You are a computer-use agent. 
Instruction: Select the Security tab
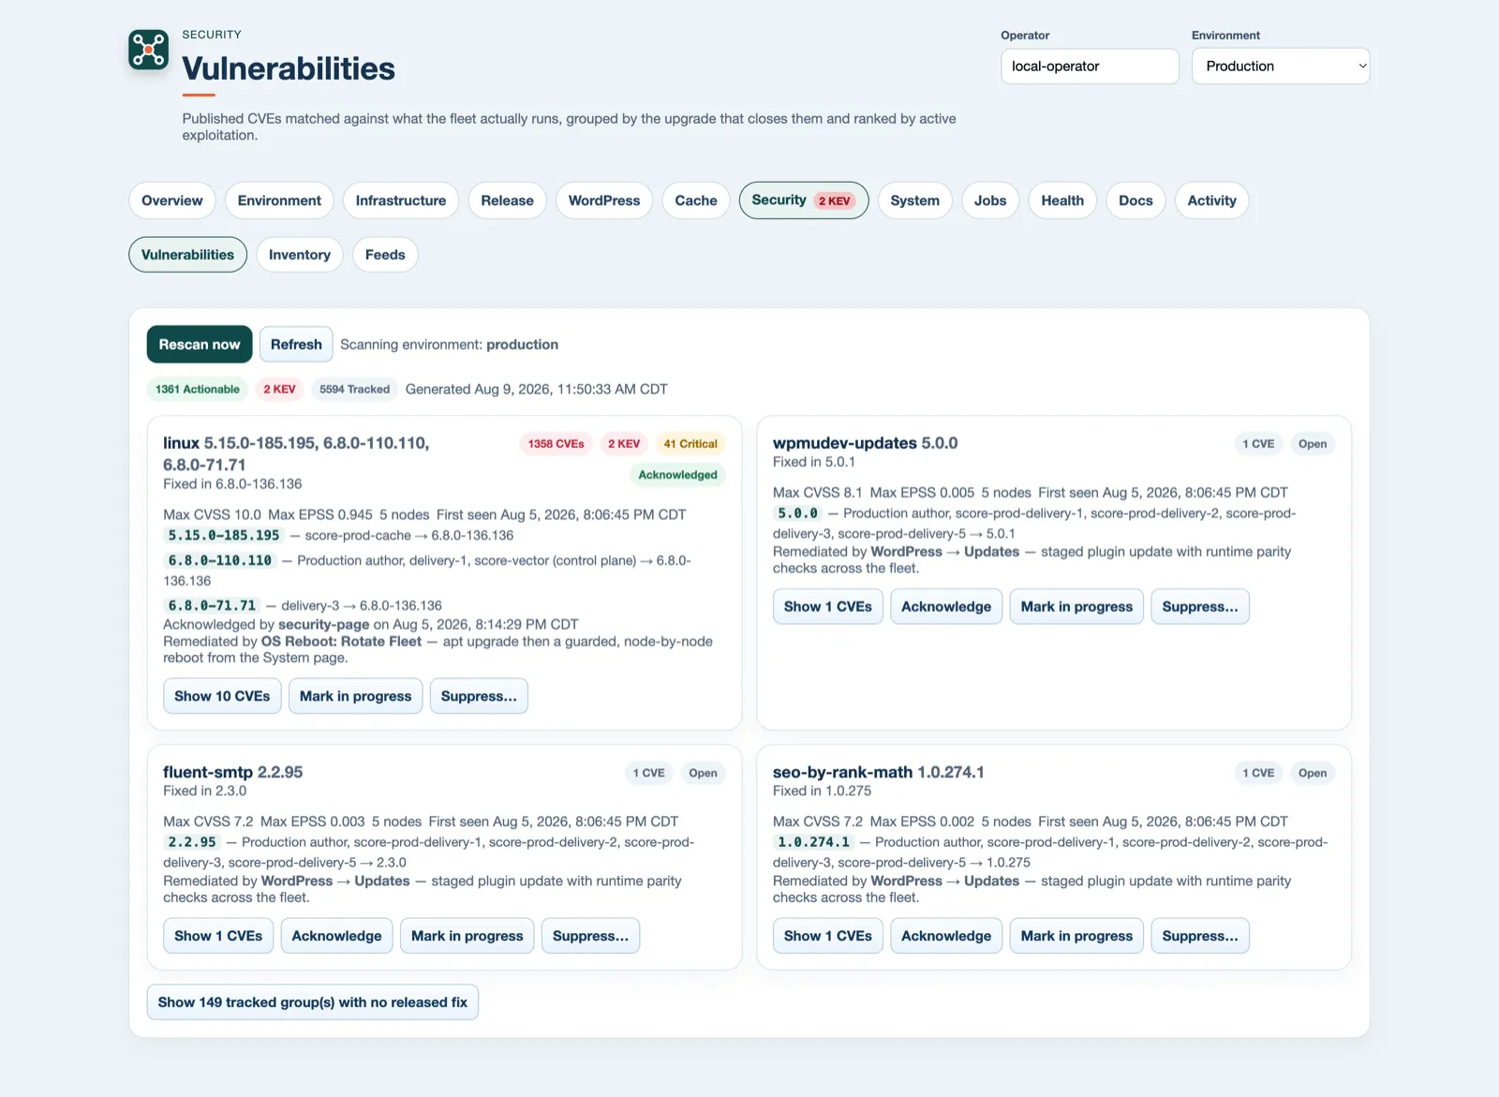804,200
